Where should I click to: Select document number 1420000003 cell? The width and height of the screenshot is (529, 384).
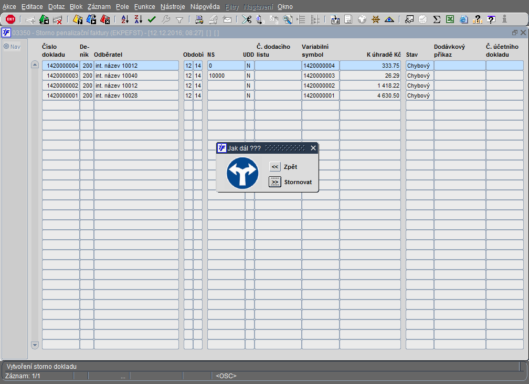tap(61, 76)
